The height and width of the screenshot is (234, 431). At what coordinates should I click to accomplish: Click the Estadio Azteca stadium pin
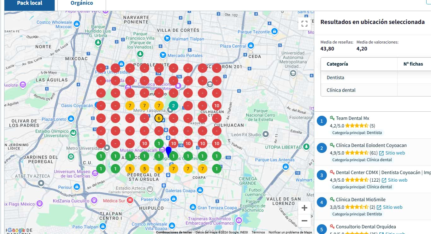(150, 189)
